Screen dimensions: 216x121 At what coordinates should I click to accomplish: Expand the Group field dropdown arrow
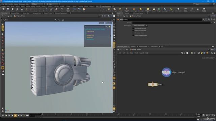click(212, 23)
